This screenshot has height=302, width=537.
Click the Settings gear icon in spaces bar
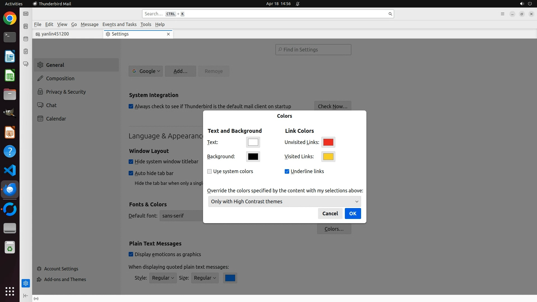(26, 283)
